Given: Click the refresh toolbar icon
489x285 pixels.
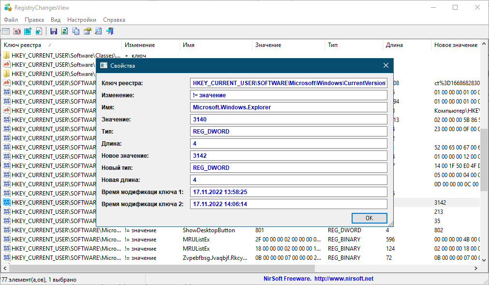Looking at the screenshot, I should (65, 31).
